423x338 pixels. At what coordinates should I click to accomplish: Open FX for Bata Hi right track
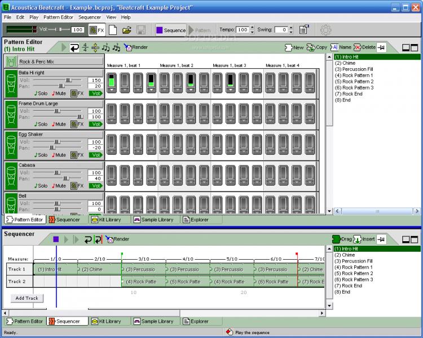click(x=77, y=94)
